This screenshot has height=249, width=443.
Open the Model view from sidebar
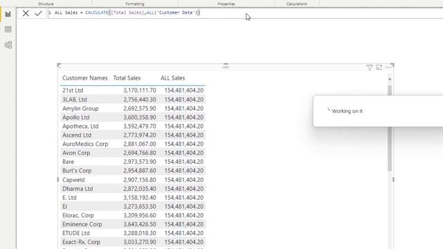[8, 45]
